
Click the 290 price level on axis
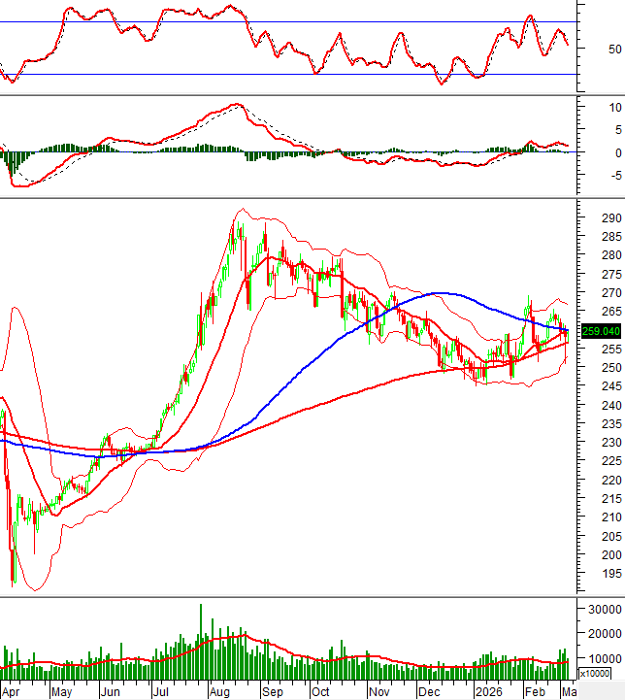(610, 218)
